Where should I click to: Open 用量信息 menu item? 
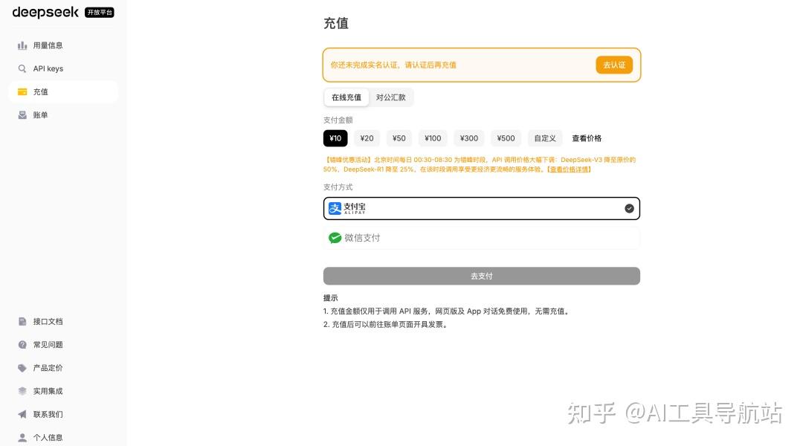(63, 45)
